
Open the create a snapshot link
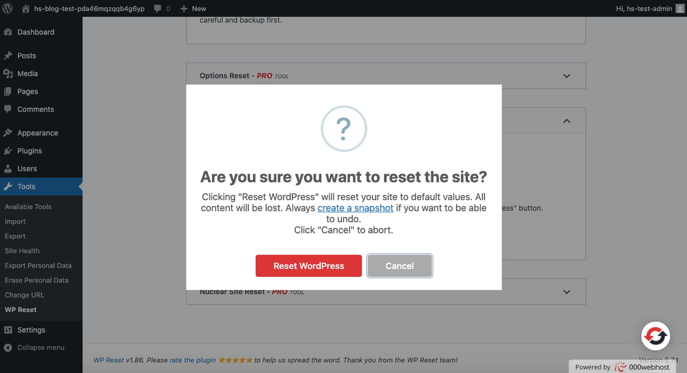click(x=355, y=208)
